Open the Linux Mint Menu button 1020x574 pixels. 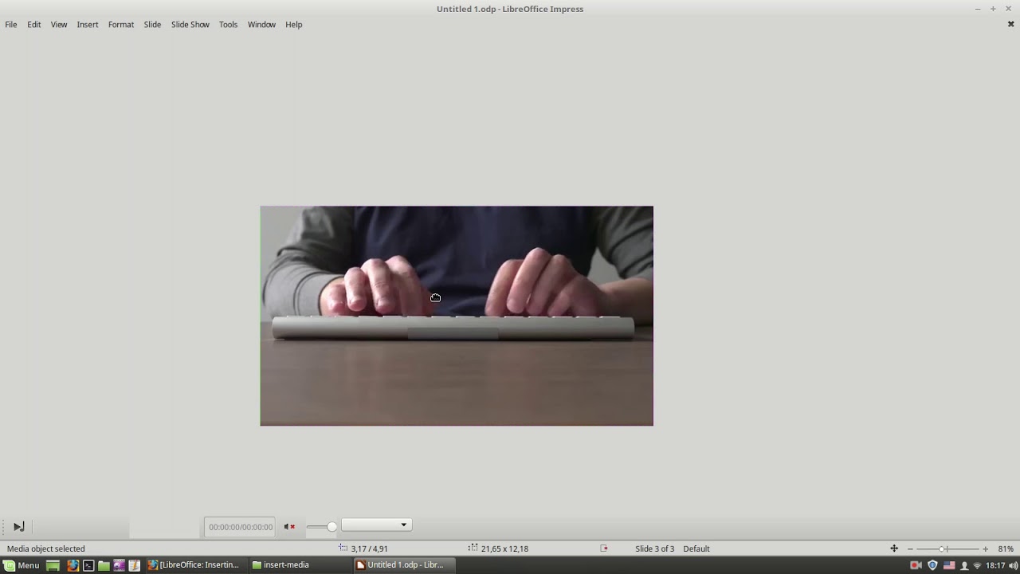click(21, 565)
